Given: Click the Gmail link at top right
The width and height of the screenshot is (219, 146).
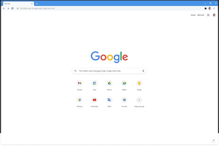Looking at the screenshot, I should tap(193, 15).
